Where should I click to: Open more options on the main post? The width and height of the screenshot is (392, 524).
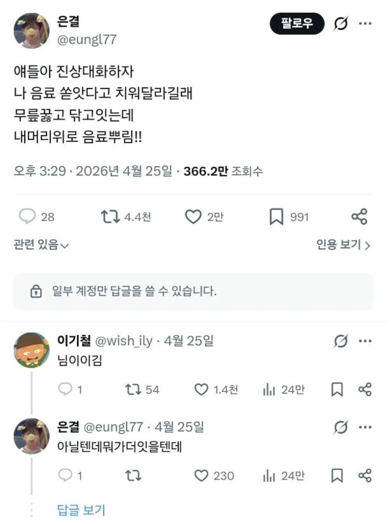click(x=365, y=24)
